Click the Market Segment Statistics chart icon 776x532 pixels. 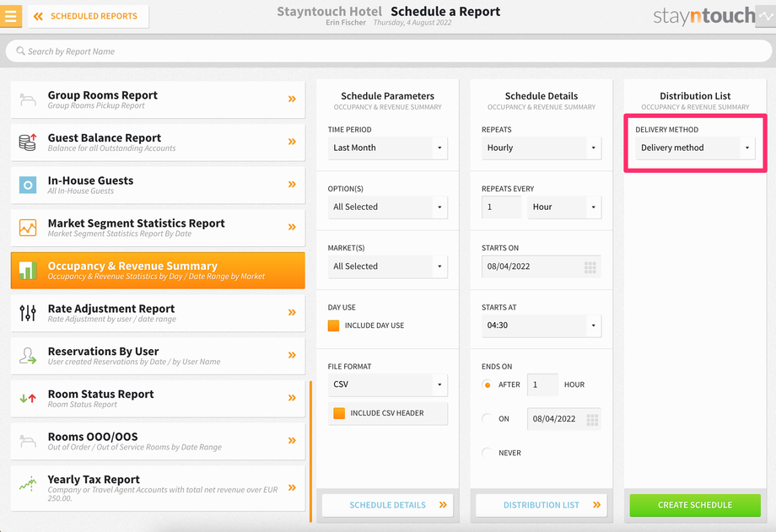tap(28, 228)
